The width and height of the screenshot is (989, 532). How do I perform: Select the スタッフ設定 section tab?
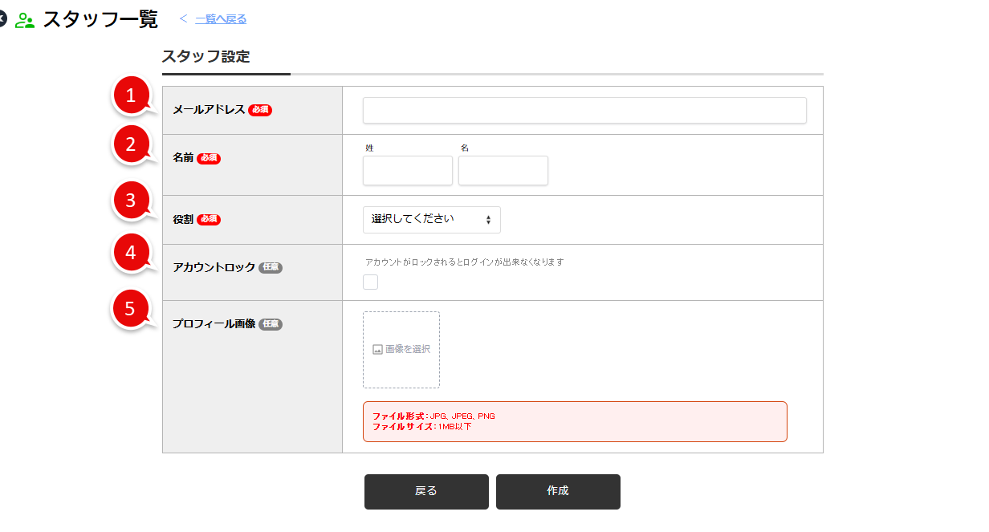[206, 57]
